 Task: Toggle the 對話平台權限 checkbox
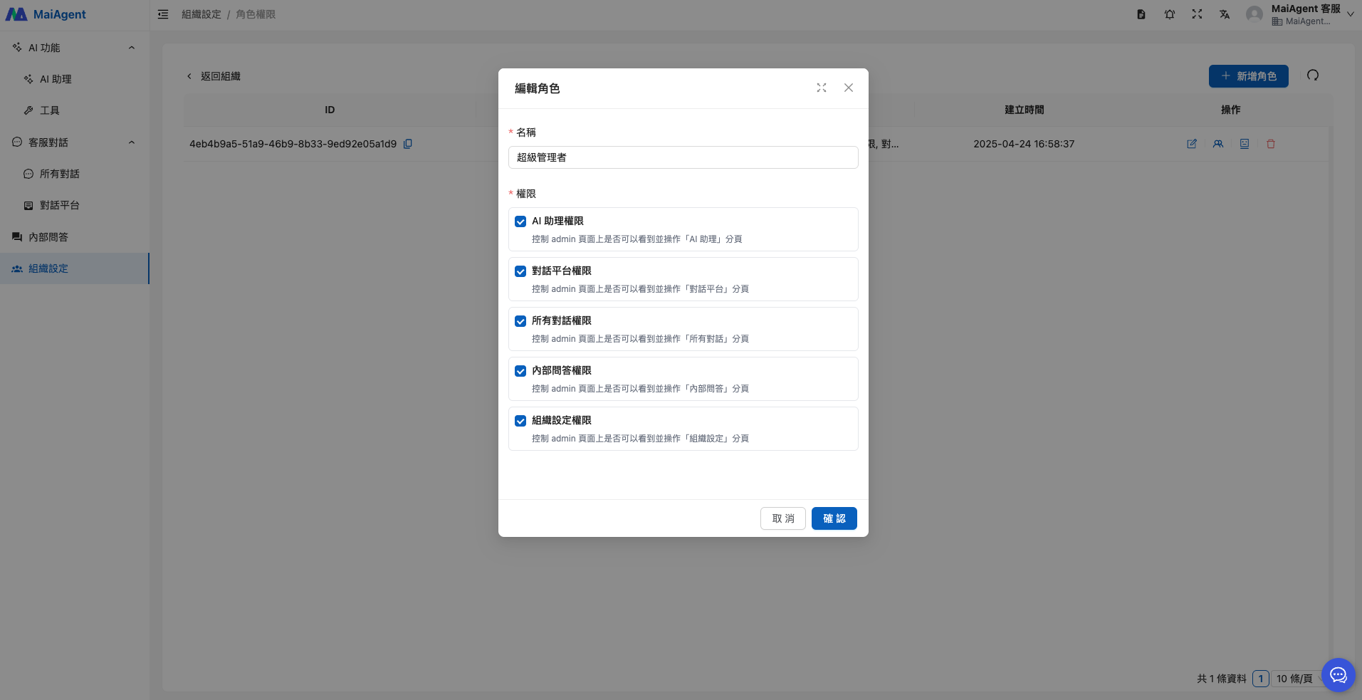520,271
